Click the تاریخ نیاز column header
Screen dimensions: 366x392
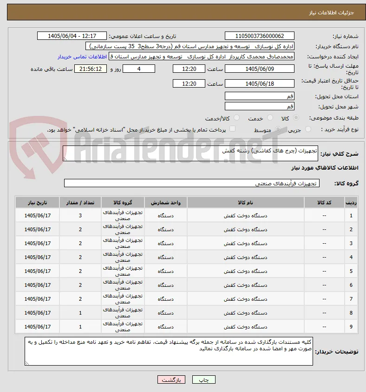click(x=37, y=202)
